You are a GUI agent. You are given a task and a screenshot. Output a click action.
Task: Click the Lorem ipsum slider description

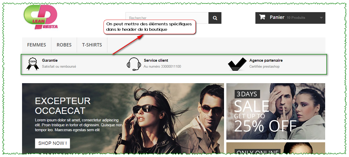(79, 125)
